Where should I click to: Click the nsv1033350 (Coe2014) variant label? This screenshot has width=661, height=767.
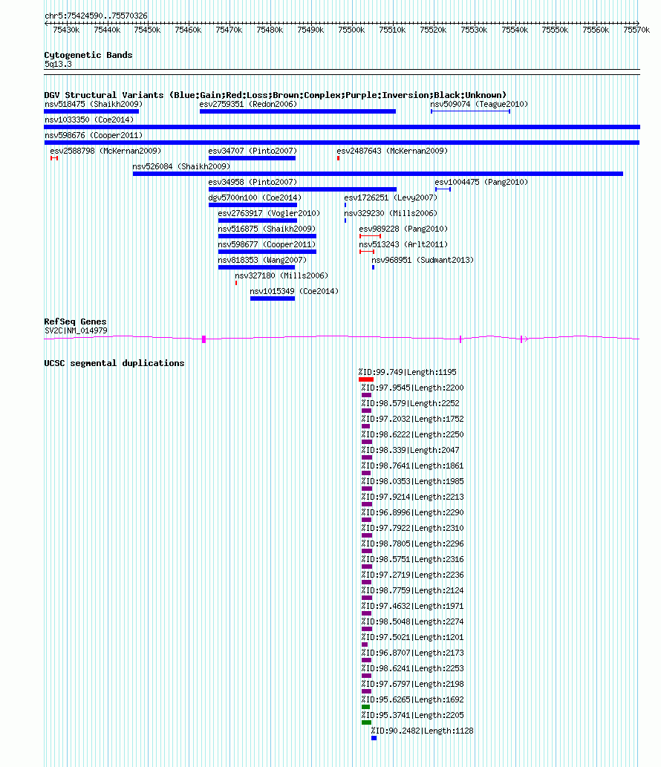(x=89, y=120)
